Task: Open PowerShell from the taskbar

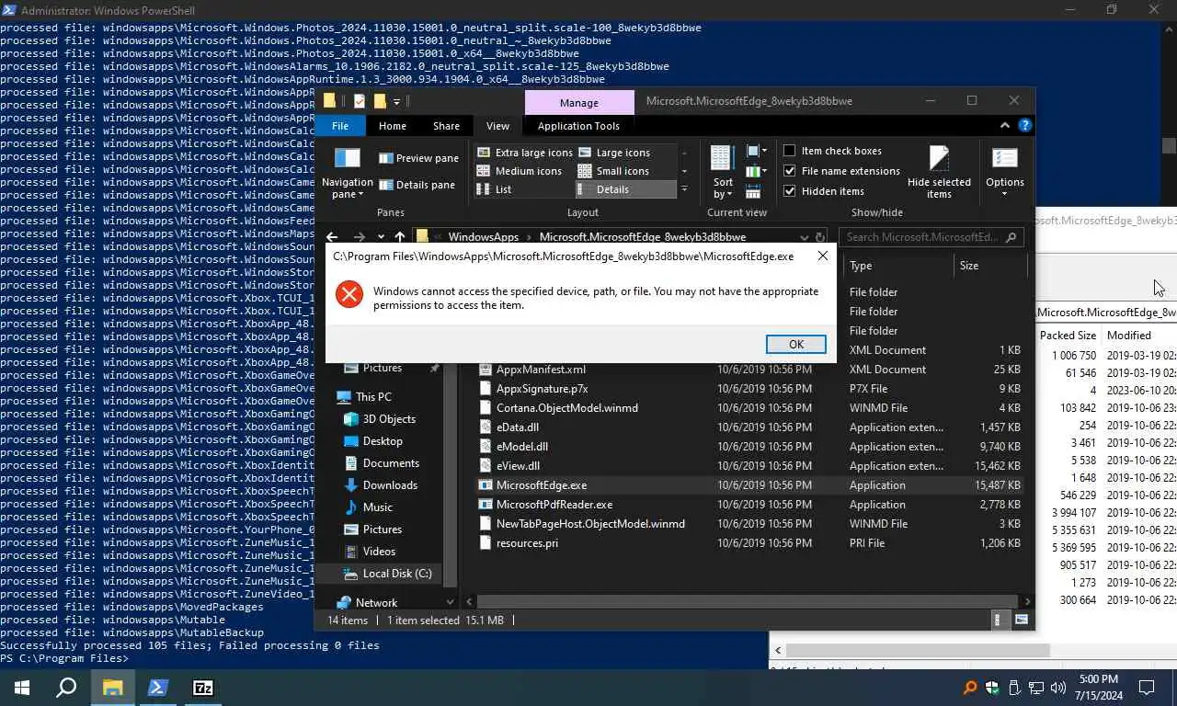Action: pyautogui.click(x=157, y=688)
